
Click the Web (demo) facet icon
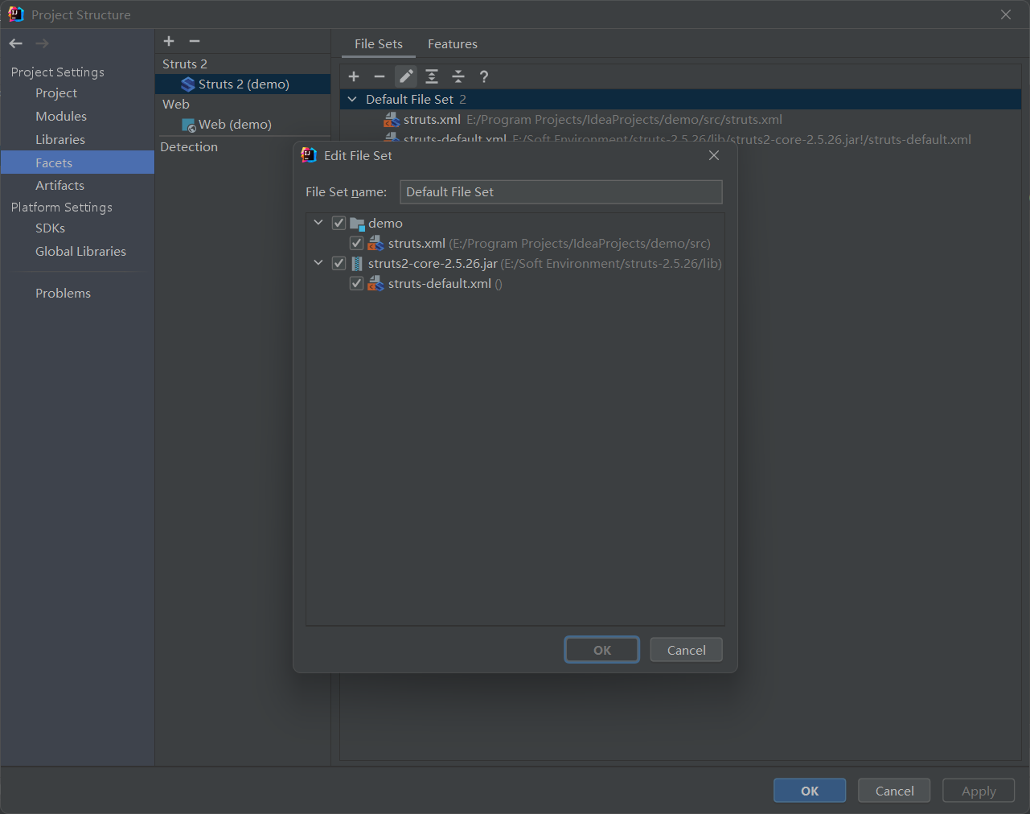[x=189, y=125]
